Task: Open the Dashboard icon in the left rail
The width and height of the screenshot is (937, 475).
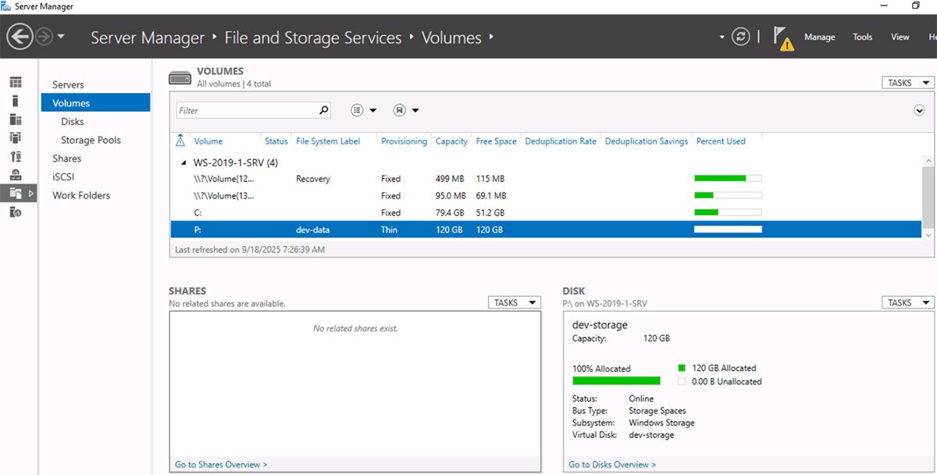Action: (16, 83)
